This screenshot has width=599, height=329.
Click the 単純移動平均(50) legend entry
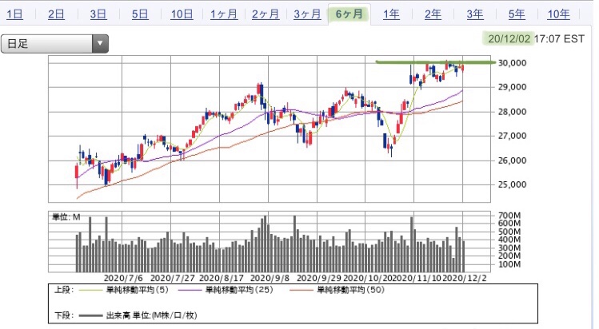[x=337, y=290]
